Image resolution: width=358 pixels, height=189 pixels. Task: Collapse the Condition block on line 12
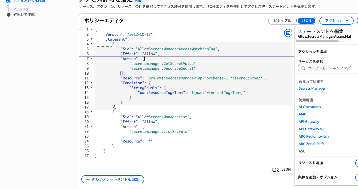[x=91, y=83]
